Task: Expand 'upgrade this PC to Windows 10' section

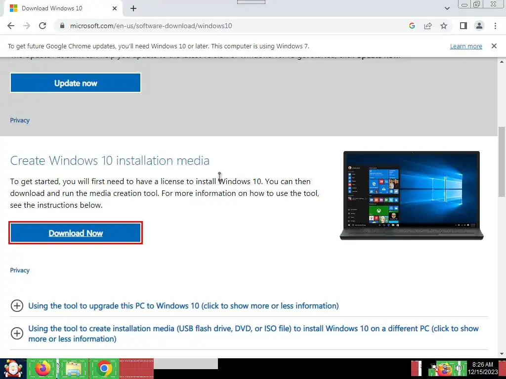Action: coord(183,305)
